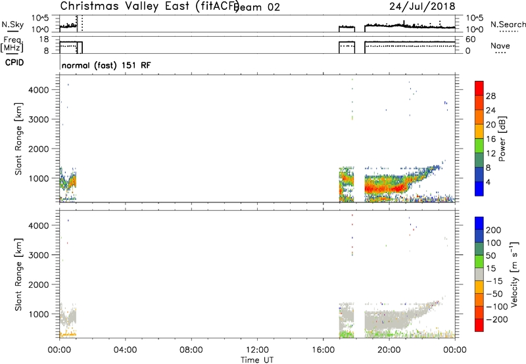Click the '20' label on Power color bar
This screenshot has width=526, height=364.
coord(490,125)
